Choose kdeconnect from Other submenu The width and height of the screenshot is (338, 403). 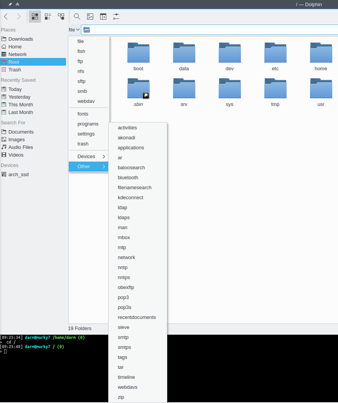pyautogui.click(x=138, y=198)
